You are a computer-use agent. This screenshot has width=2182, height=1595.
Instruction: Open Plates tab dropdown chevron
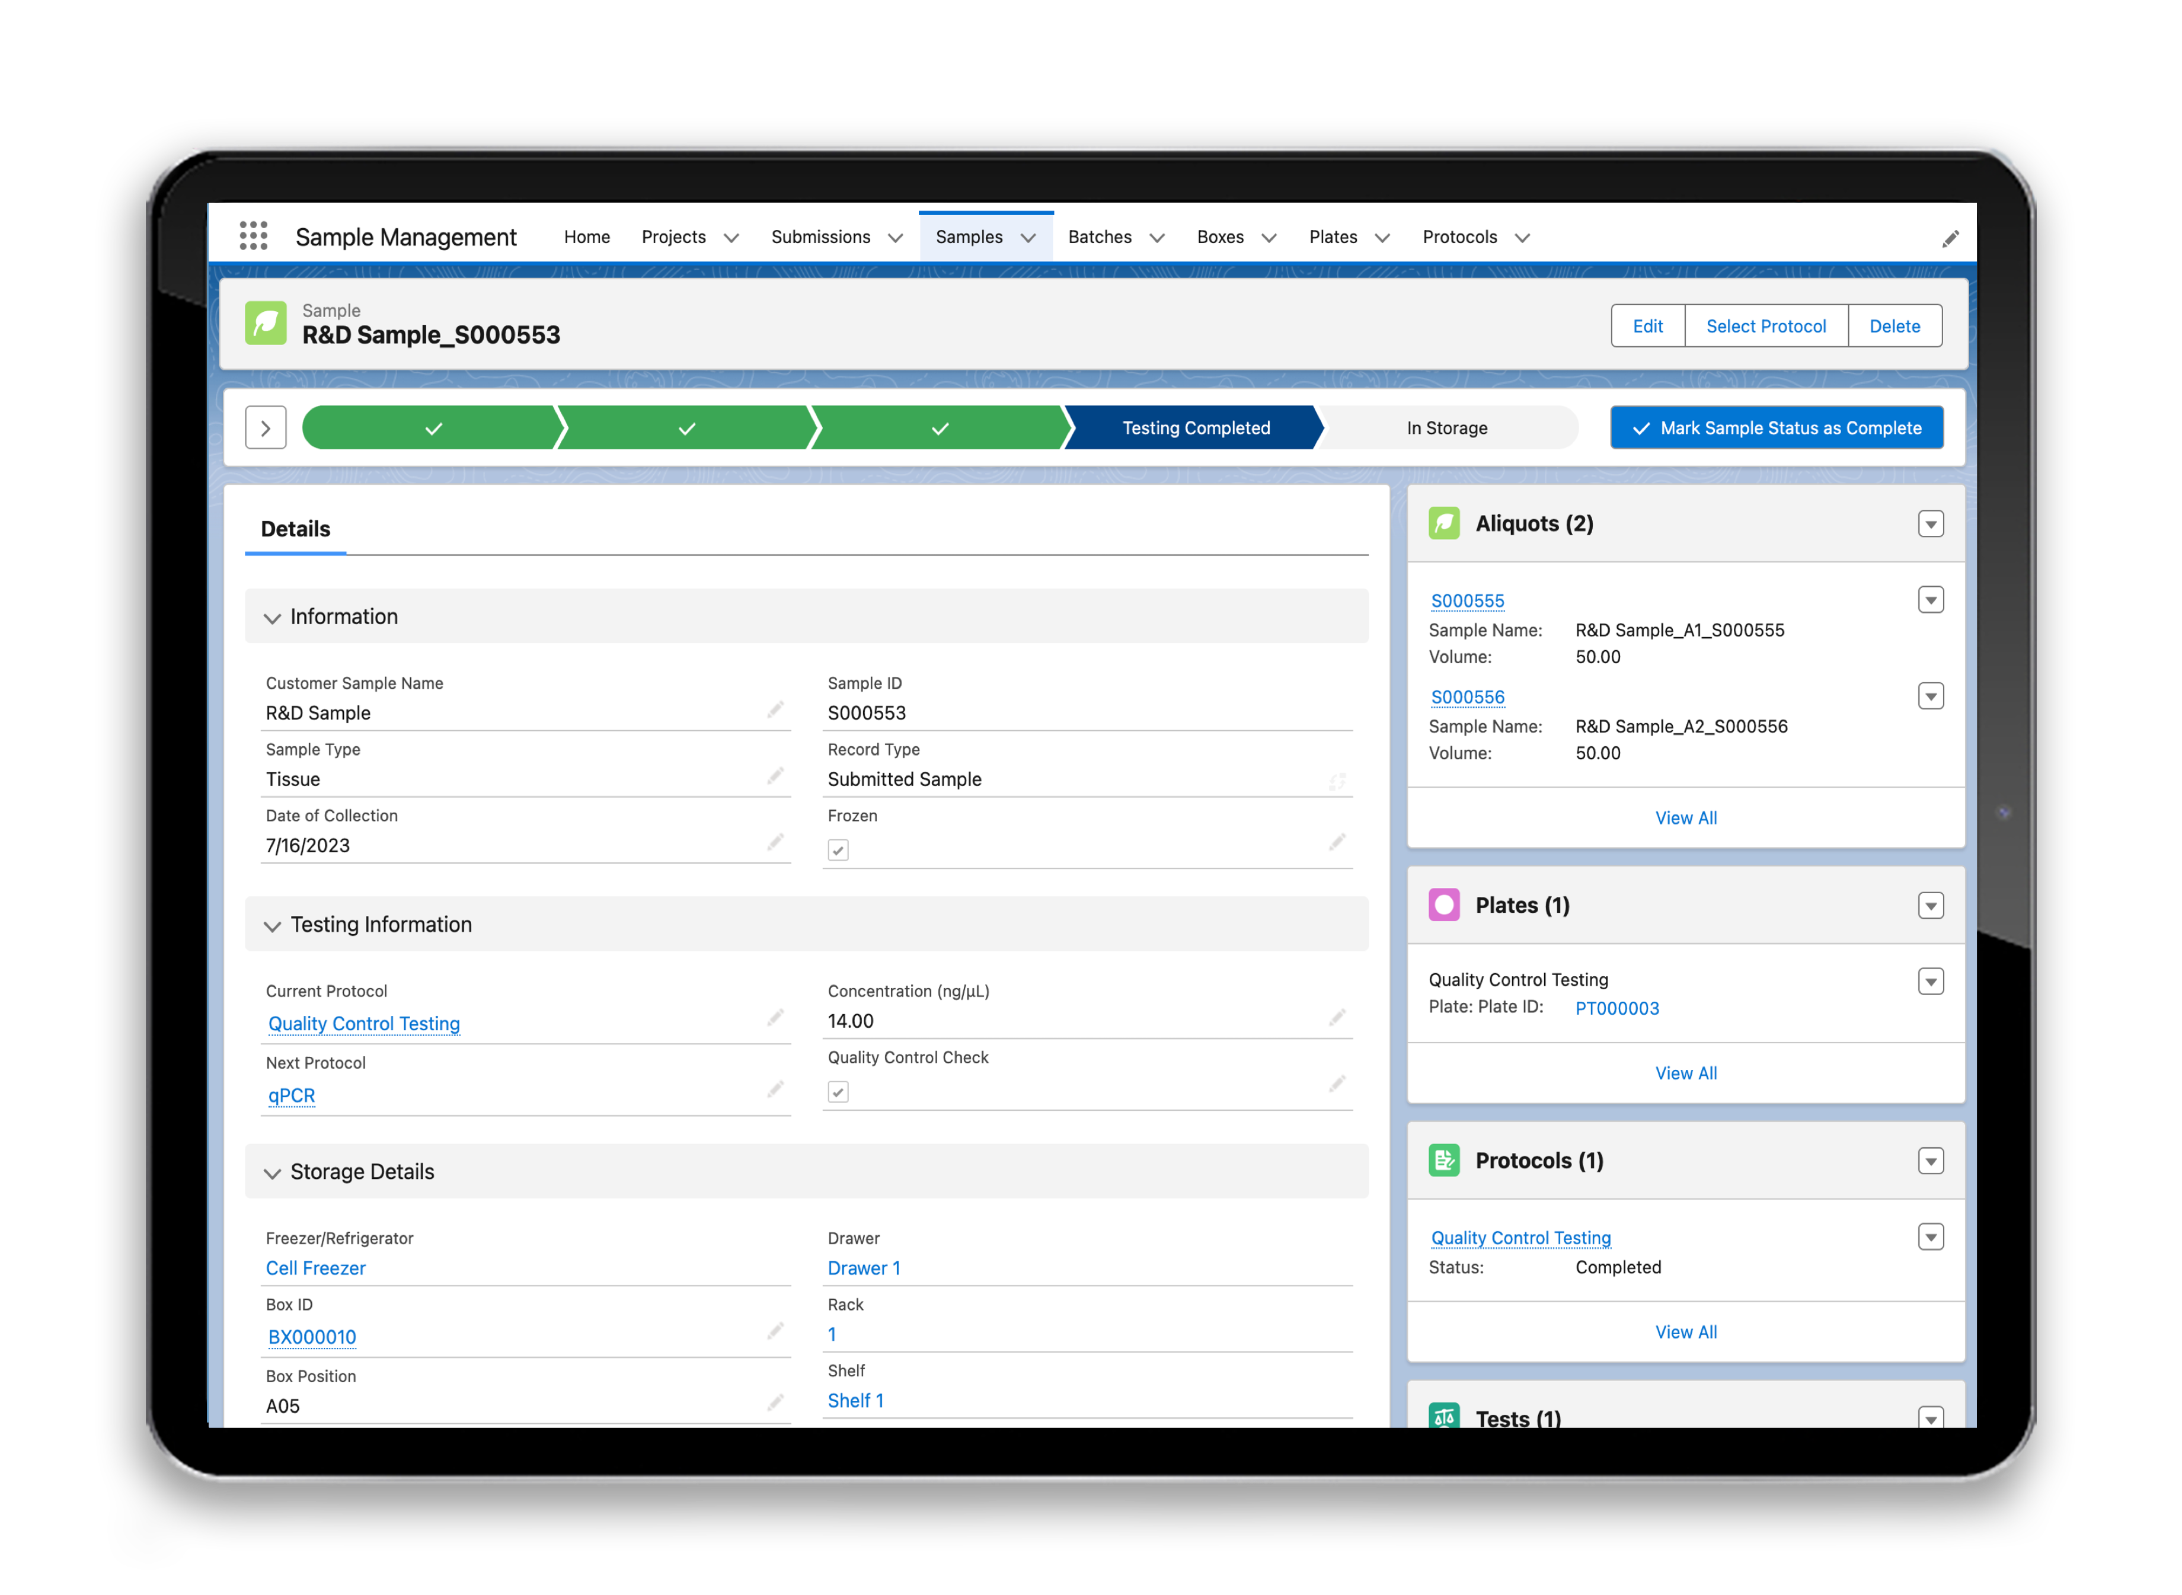[1382, 238]
